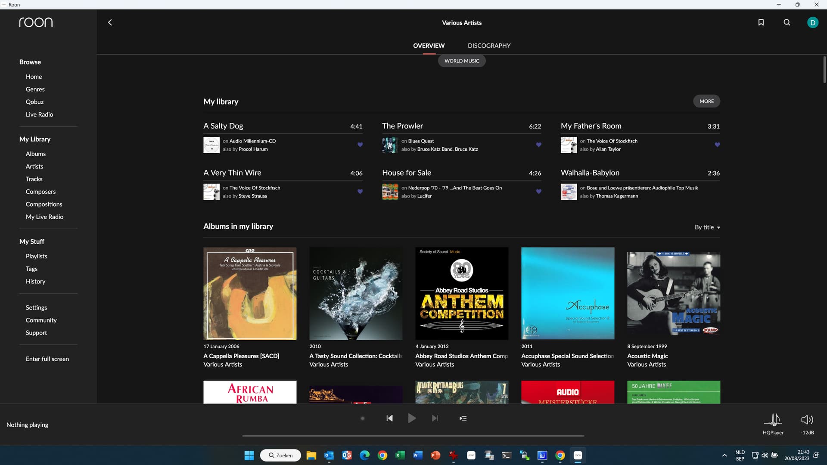Switch to the Discography tab
This screenshot has height=465, width=827.
tap(489, 46)
